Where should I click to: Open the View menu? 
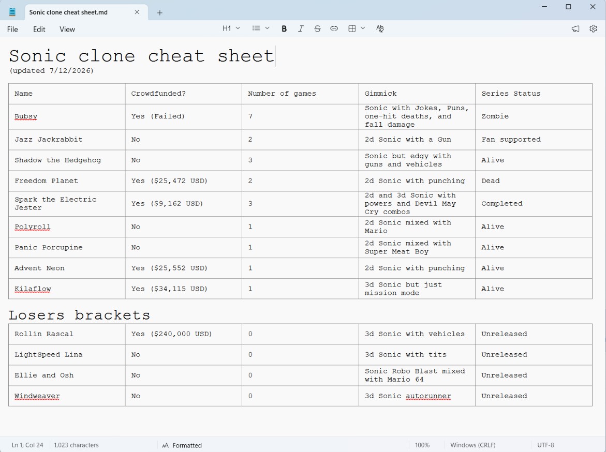click(67, 29)
